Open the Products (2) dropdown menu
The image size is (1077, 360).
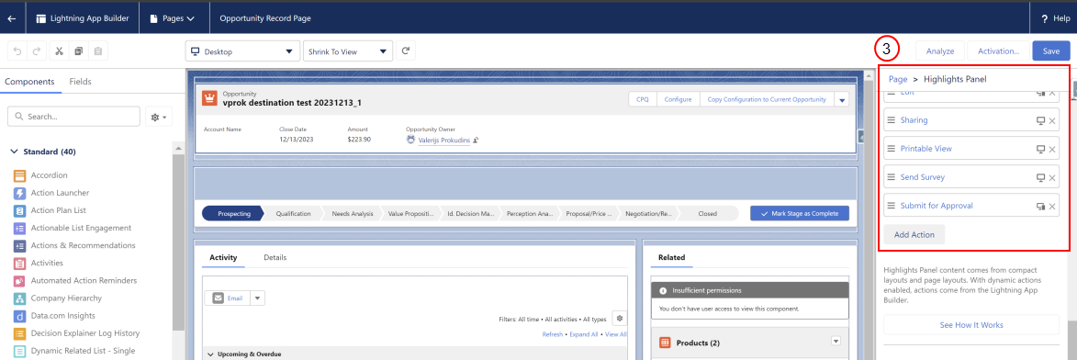coord(836,341)
